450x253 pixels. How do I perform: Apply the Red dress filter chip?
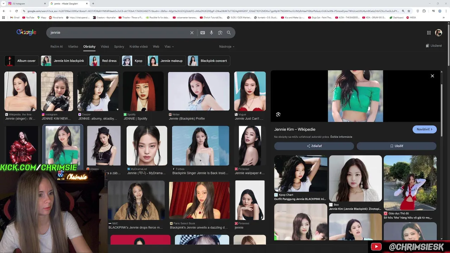(104, 61)
